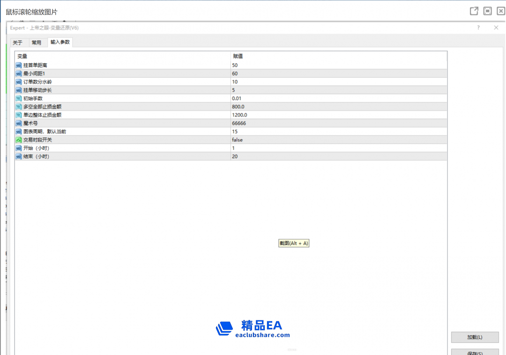Click the boolean icon beside 交易时段开关
Image resolution: width=506 pixels, height=355 pixels.
click(x=19, y=140)
